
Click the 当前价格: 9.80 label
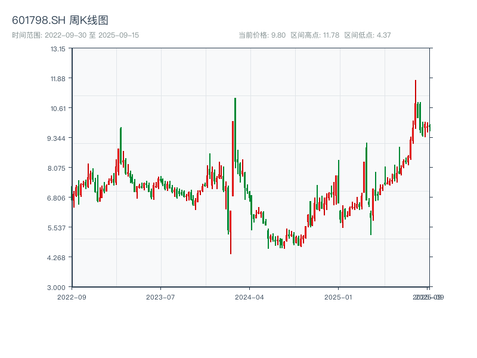click(x=262, y=35)
